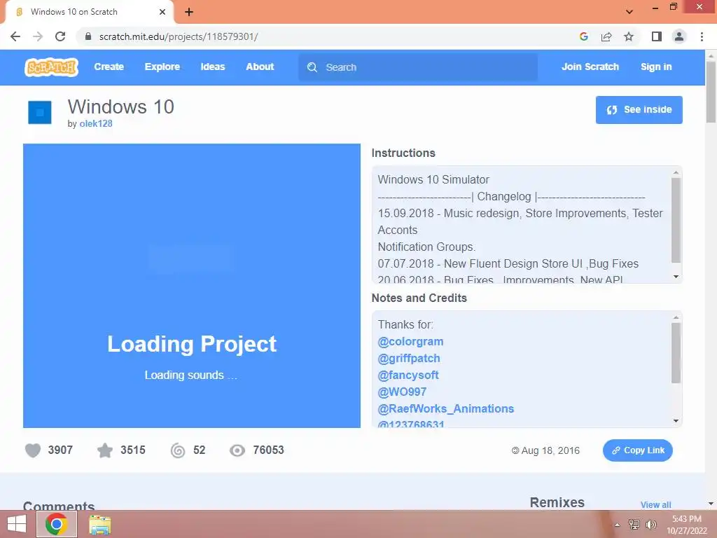The width and height of the screenshot is (717, 538).
Task: Click the 'Aug 18, 2016' date text
Action: (x=550, y=450)
